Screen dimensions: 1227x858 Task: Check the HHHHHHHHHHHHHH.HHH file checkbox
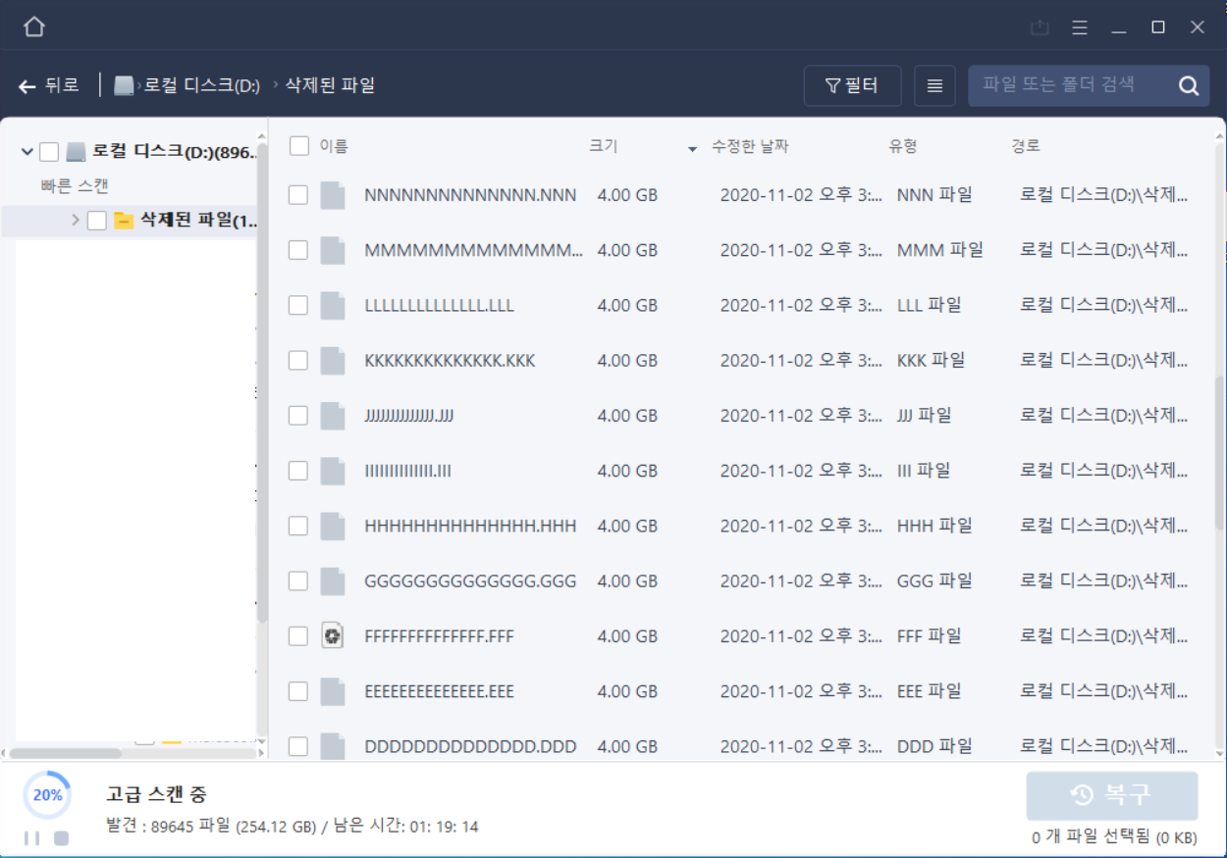click(x=297, y=526)
